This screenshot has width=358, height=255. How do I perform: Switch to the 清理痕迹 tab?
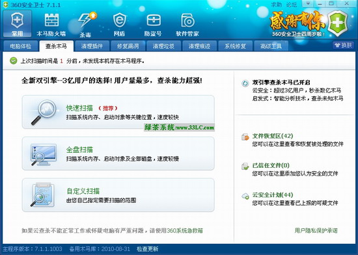(199, 46)
